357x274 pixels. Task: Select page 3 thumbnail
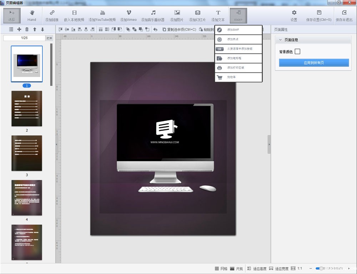[x=27, y=153]
